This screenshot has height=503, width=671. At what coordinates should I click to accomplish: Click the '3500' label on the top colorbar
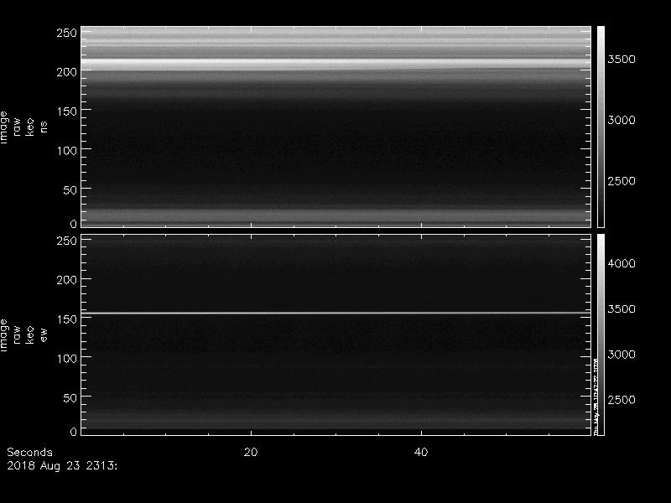click(622, 60)
